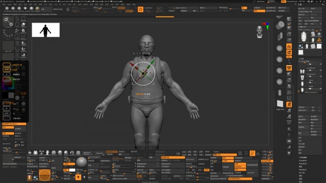This screenshot has height=183, width=326.
Task: Click the Single Poly plane primitive
Action: pyautogui.click(x=280, y=104)
